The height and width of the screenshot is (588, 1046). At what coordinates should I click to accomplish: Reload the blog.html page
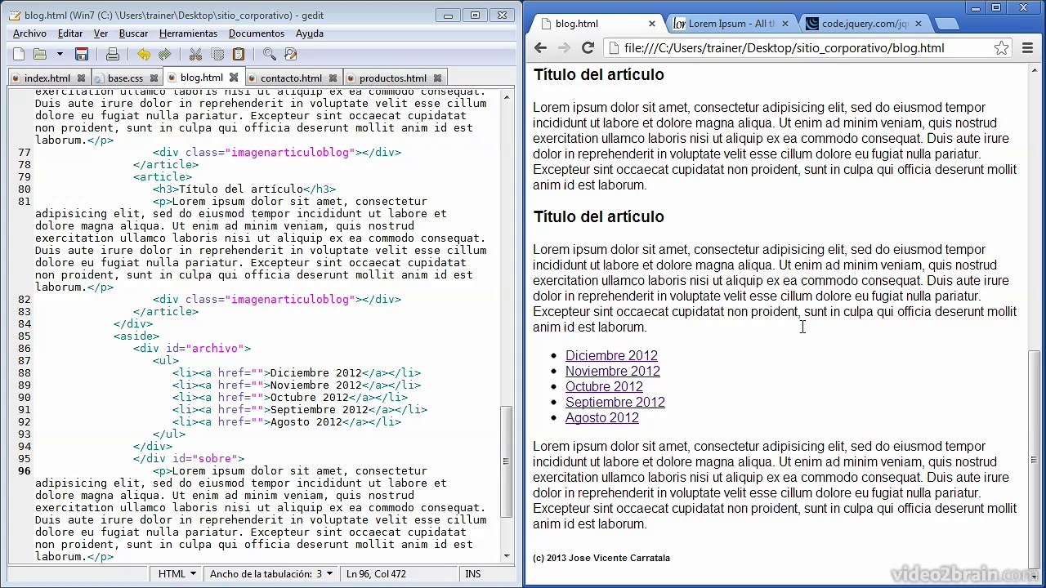point(588,48)
